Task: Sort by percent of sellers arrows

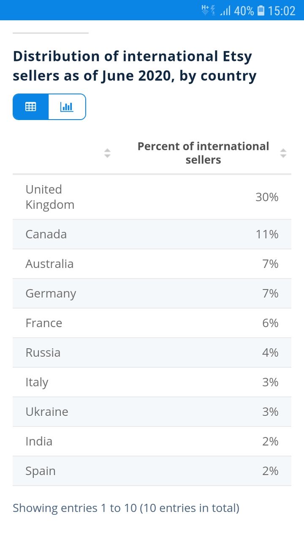Action: coord(283,153)
